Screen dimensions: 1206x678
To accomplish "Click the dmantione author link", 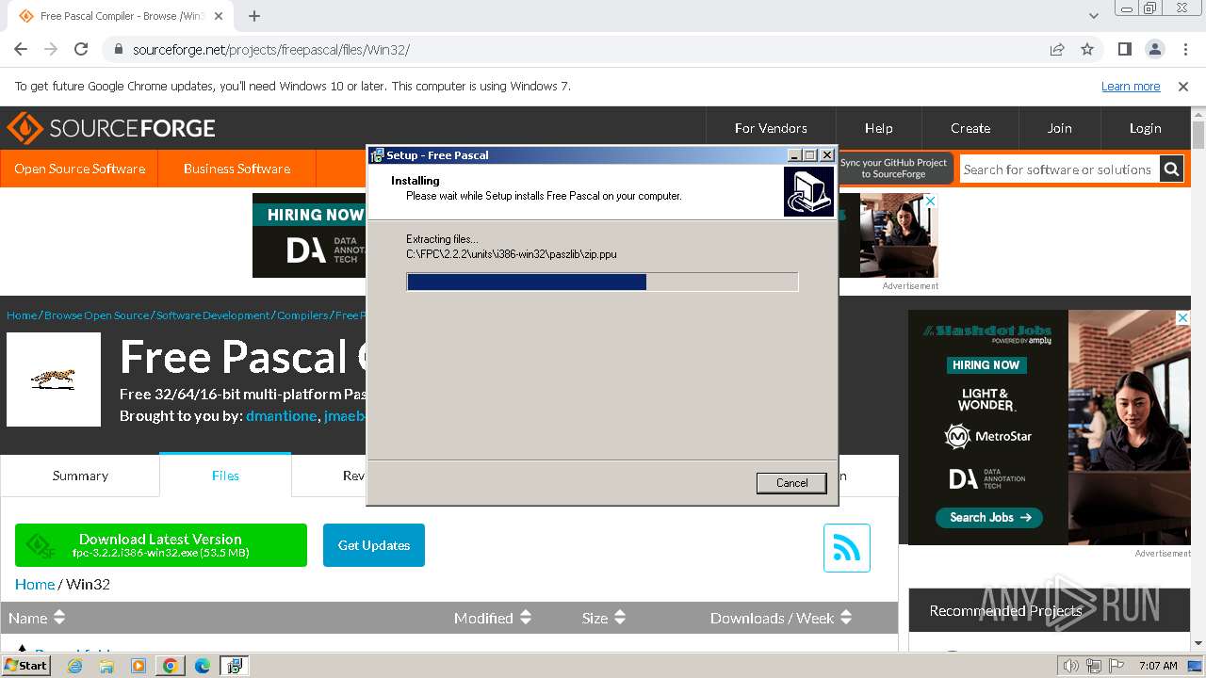I will pyautogui.click(x=281, y=416).
